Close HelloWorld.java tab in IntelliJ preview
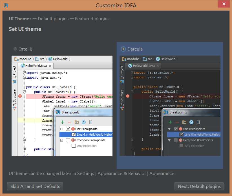The image size is (232, 196). click(50, 66)
